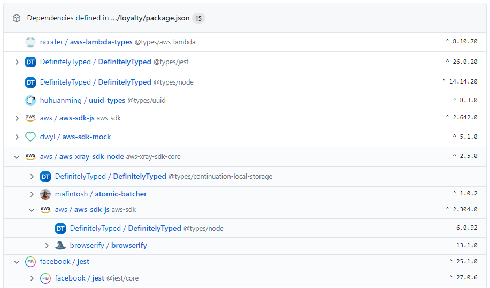Click the FB avatar beside @jest/core
The height and width of the screenshot is (288, 490).
[x=45, y=278]
